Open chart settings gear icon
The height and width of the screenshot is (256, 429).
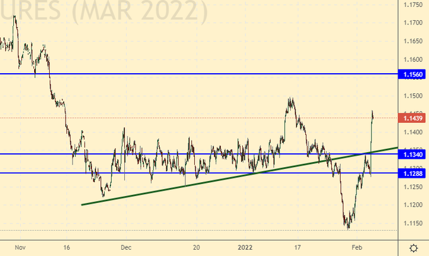(413, 248)
